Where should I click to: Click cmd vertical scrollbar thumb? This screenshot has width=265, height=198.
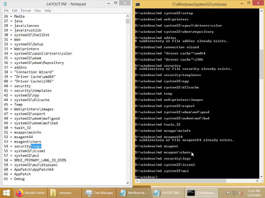261,65
